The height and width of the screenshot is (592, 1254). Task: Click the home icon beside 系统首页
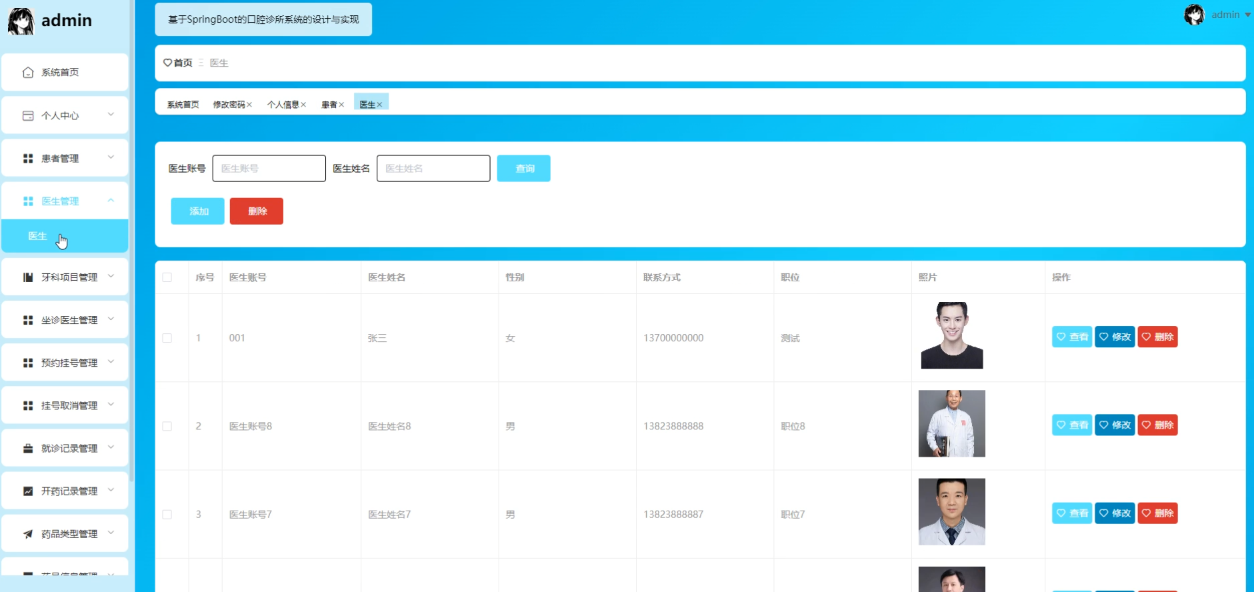point(28,72)
